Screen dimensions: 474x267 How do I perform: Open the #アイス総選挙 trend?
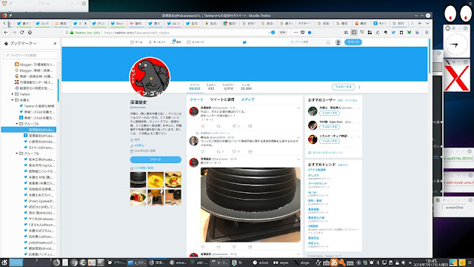coord(317,170)
